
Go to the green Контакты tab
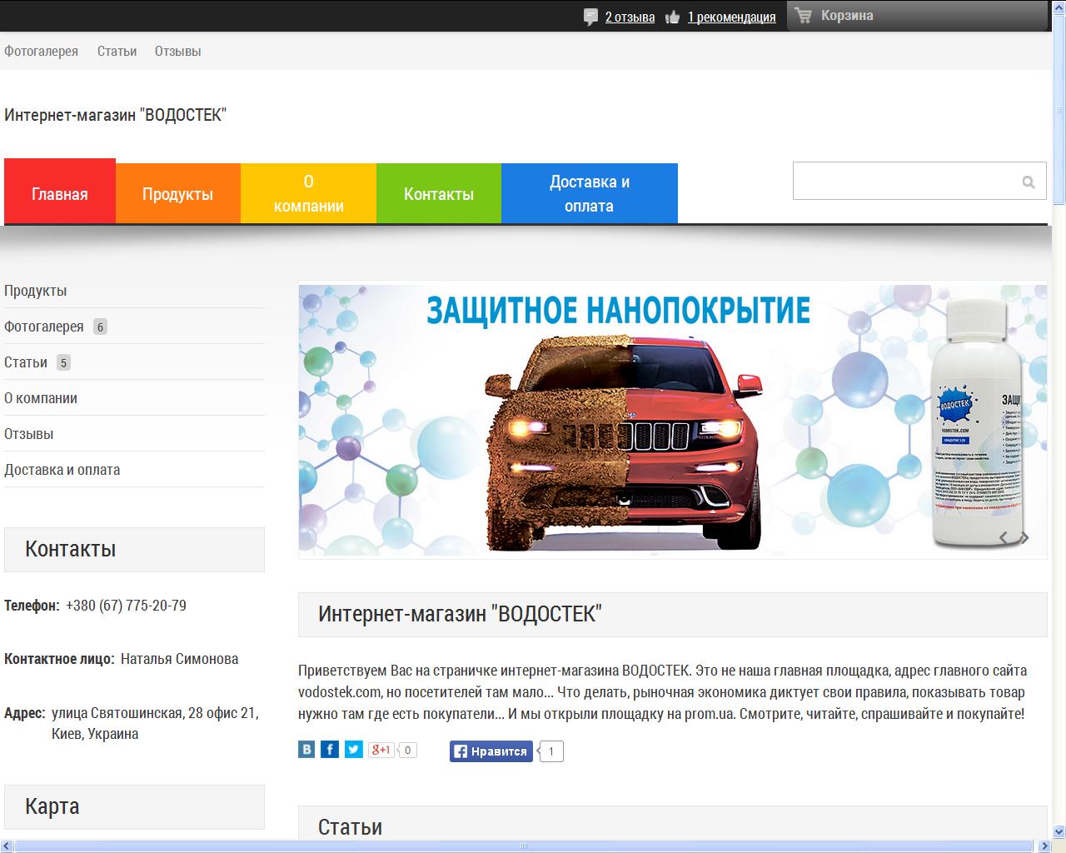point(439,194)
